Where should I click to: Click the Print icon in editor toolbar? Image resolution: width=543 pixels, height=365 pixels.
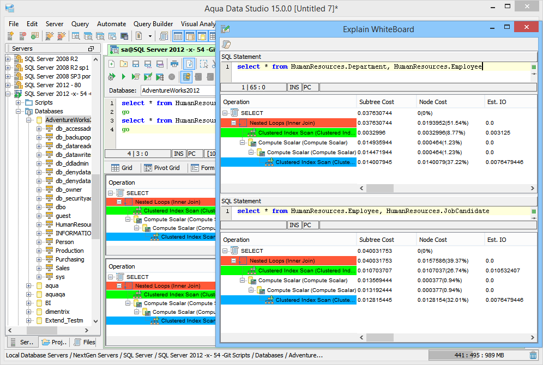pos(174,64)
